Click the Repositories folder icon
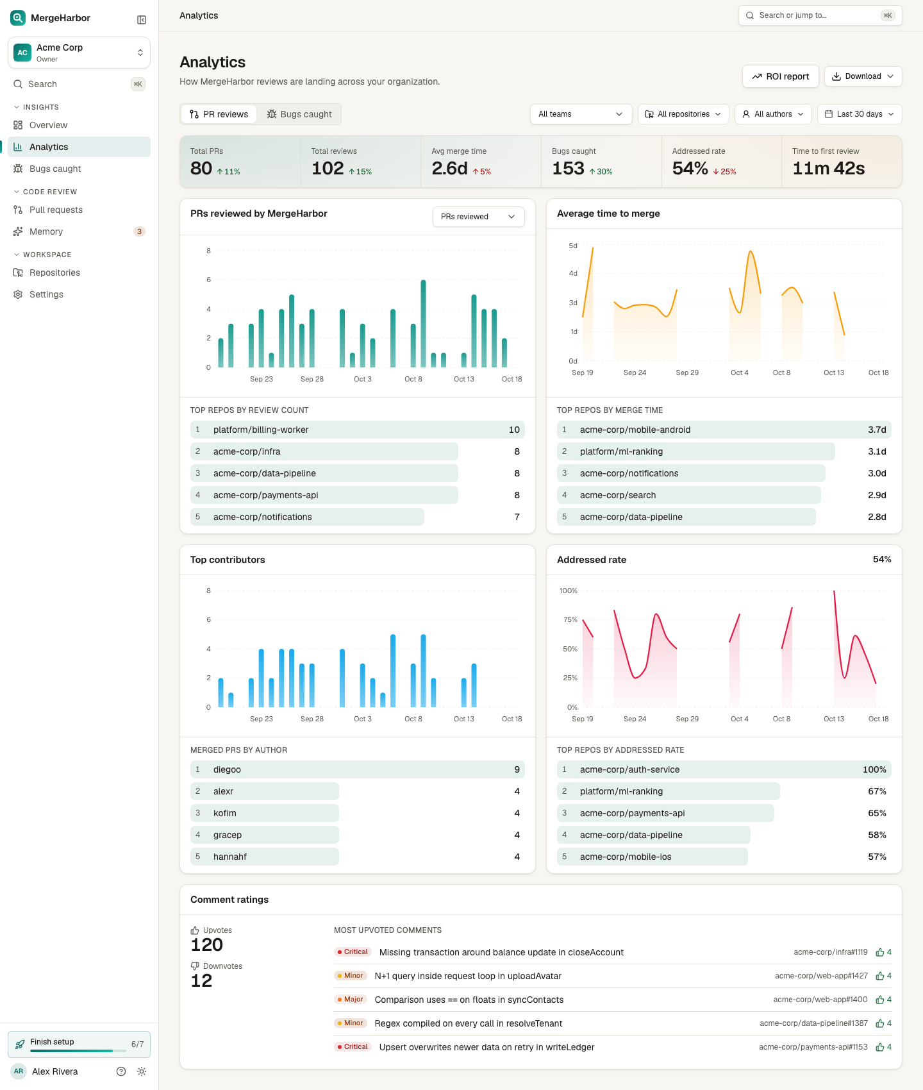923x1090 pixels. 18,272
